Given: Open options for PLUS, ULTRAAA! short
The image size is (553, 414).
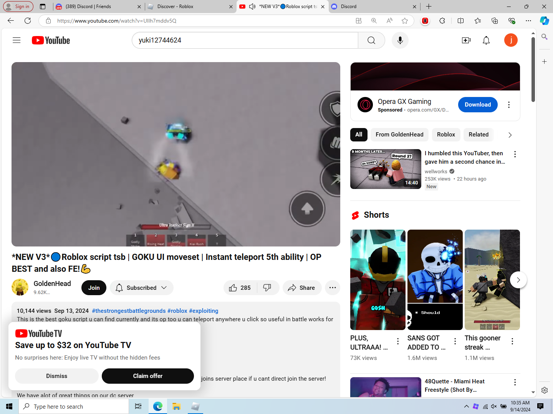Looking at the screenshot, I should pos(398,341).
